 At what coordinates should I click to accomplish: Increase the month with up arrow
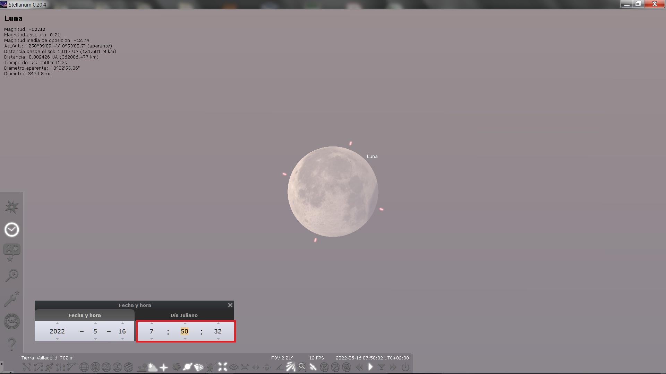(x=95, y=323)
